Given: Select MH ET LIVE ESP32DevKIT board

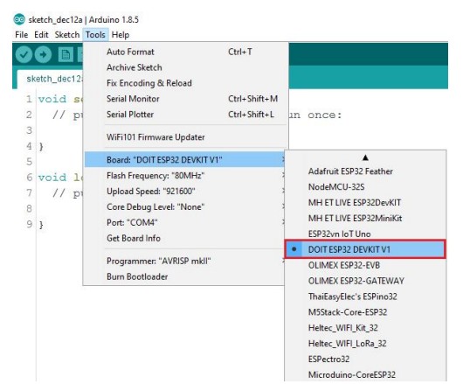Looking at the screenshot, I should [365, 203].
